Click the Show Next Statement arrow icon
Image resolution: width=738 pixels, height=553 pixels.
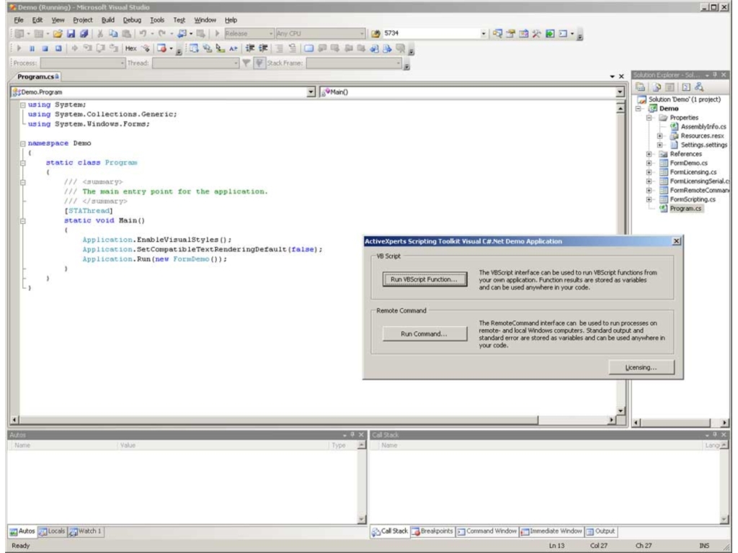click(x=74, y=48)
